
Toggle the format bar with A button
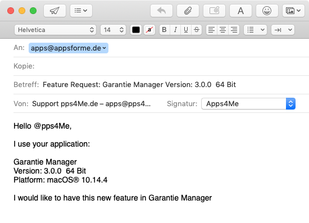pyautogui.click(x=240, y=11)
